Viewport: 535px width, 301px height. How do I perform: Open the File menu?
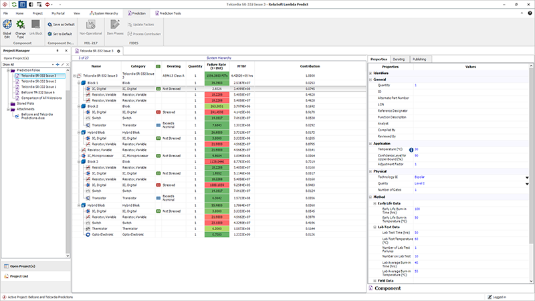tap(6, 13)
